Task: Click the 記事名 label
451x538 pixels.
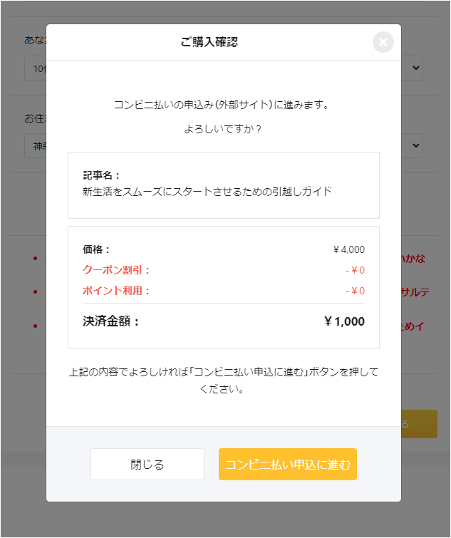Action: (101, 175)
